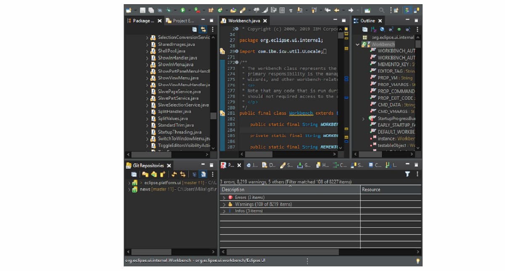Navigate Back with the yellow left arrow
505x271 pixels.
[337, 10]
